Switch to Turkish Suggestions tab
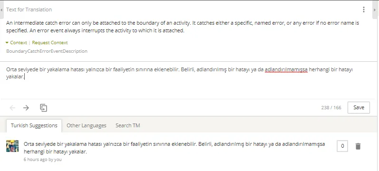This screenshot has width=379, height=171. click(x=34, y=125)
